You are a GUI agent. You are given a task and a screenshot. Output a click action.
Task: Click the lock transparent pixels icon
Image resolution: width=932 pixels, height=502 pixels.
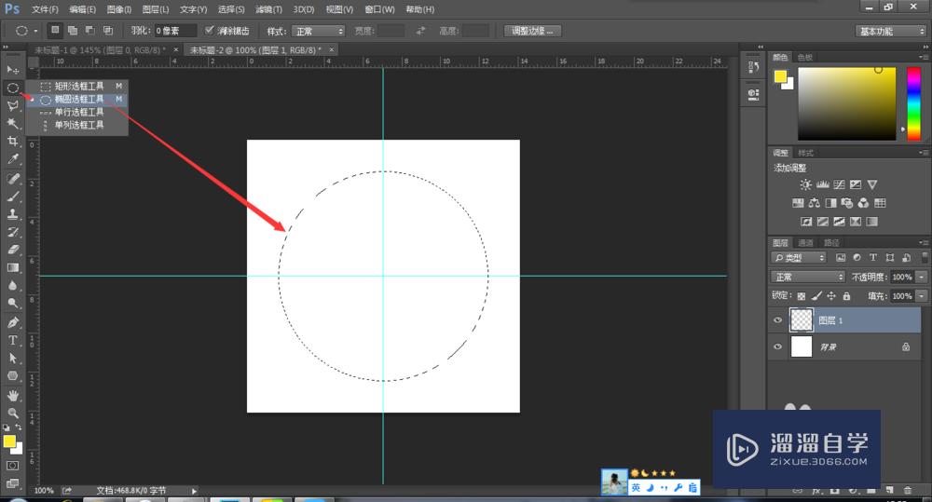click(x=801, y=296)
